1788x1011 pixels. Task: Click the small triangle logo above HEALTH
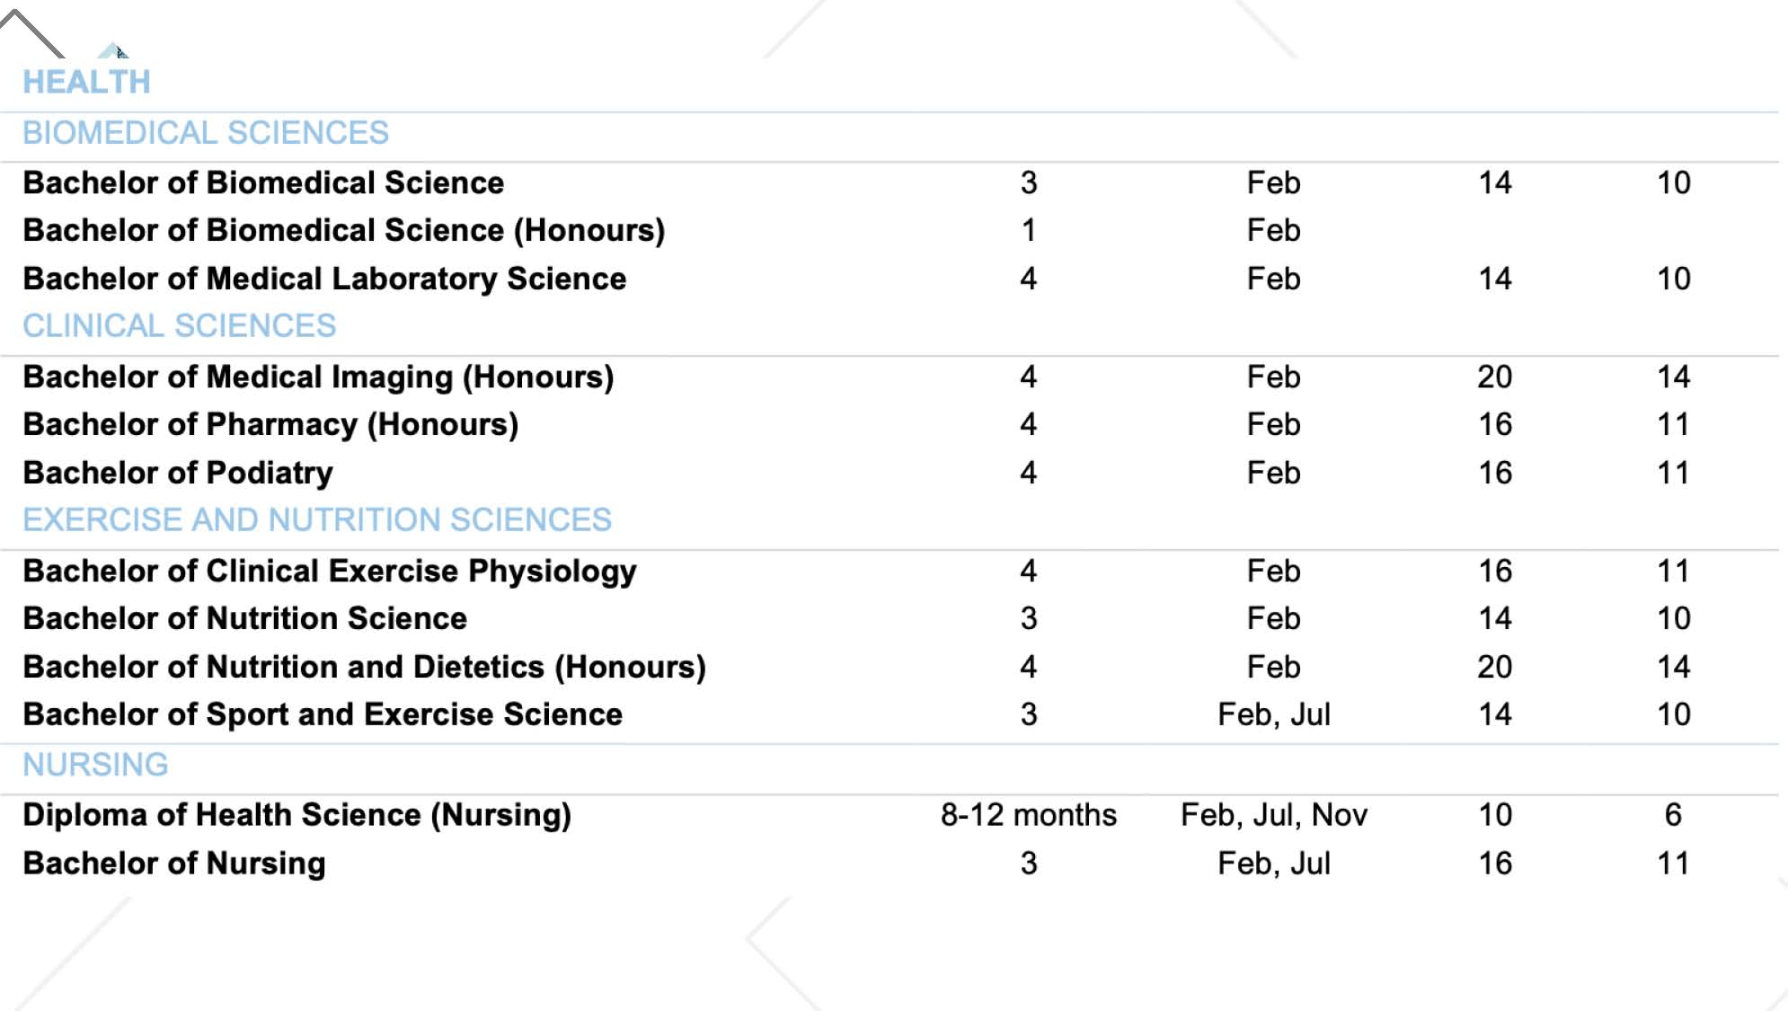[x=112, y=50]
